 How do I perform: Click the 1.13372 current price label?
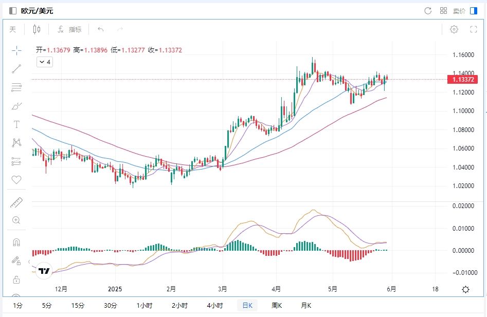pos(463,80)
